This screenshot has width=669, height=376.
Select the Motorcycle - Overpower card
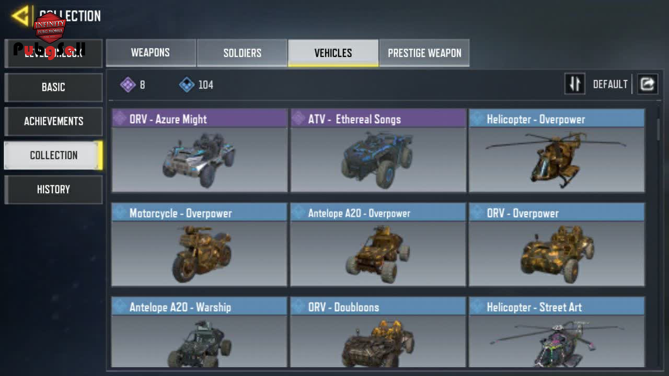click(200, 244)
